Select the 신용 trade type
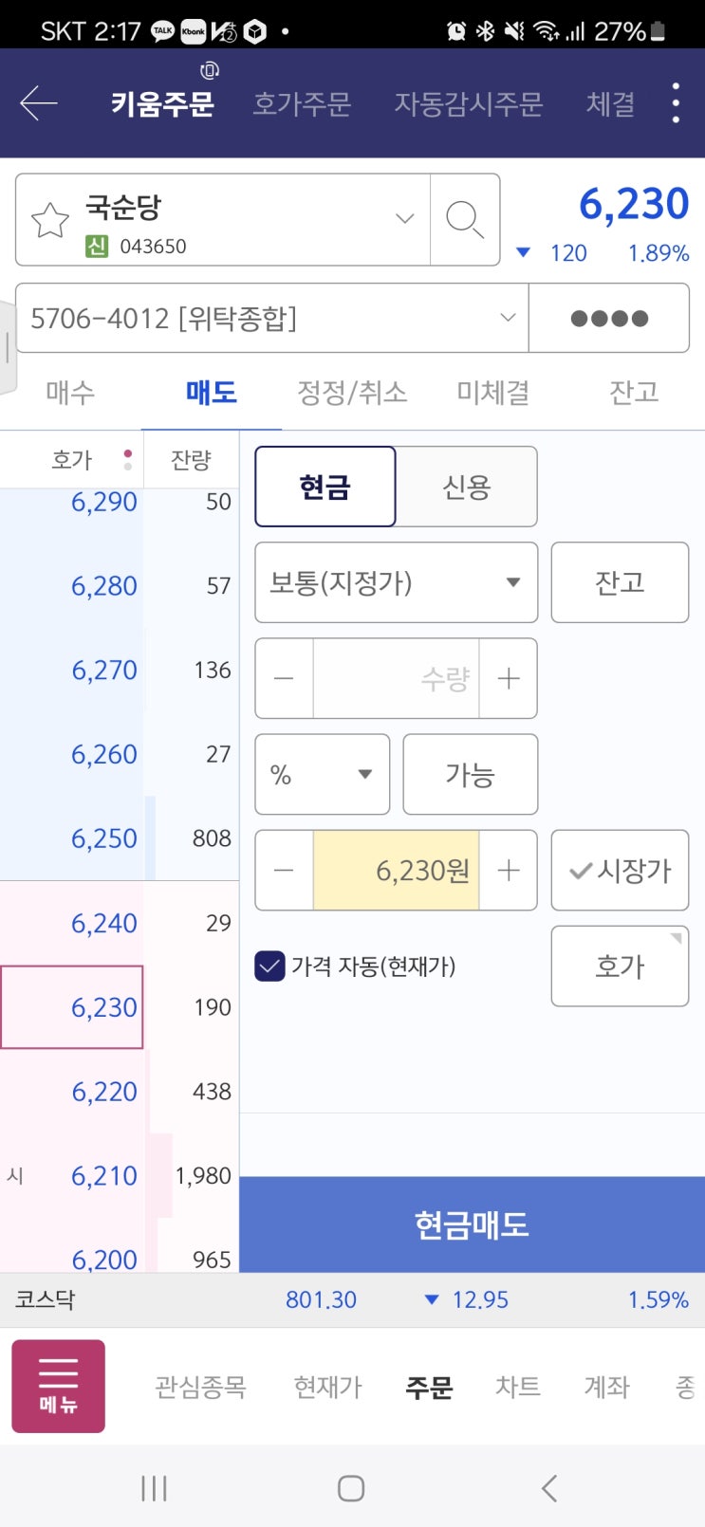 tap(466, 487)
